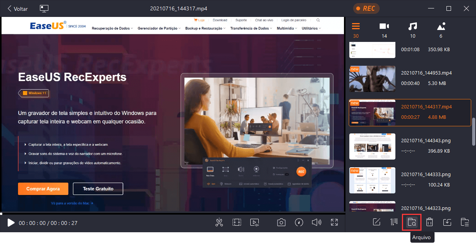
Task: Click file name 20210716_144317.mp4 in list
Action: pos(426,107)
